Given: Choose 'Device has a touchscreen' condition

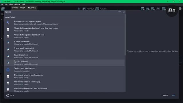Looking at the screenshot, I should point(64,70).
